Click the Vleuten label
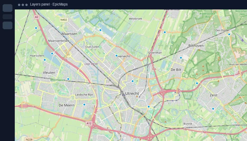Image resolution: width=247 pixels, height=141 pixels. [x=49, y=73]
